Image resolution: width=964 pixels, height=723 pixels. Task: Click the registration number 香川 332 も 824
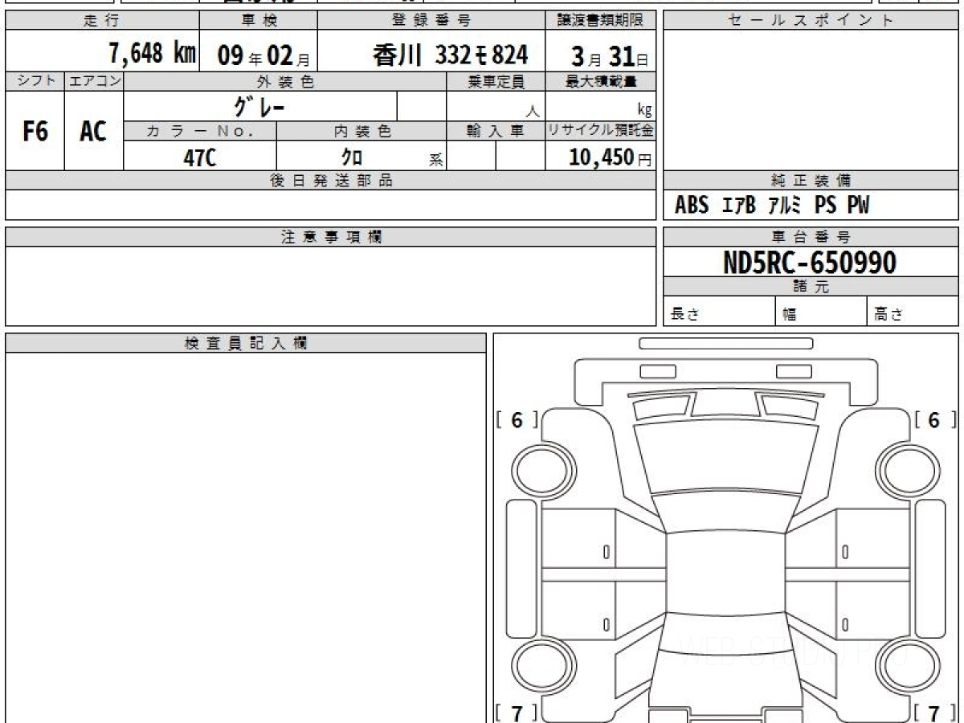[450, 55]
